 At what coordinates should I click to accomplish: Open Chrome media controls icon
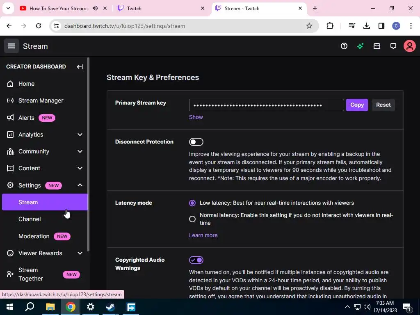pos(352,26)
